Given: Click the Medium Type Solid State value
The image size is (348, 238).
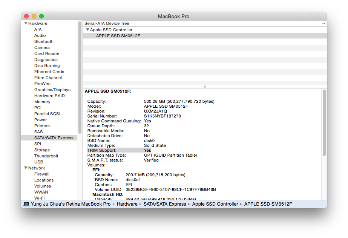Looking at the screenshot, I should (x=155, y=146).
